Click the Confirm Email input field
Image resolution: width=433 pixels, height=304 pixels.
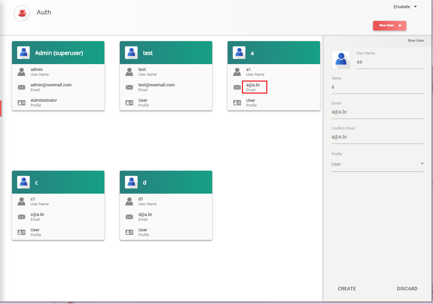pos(378,137)
